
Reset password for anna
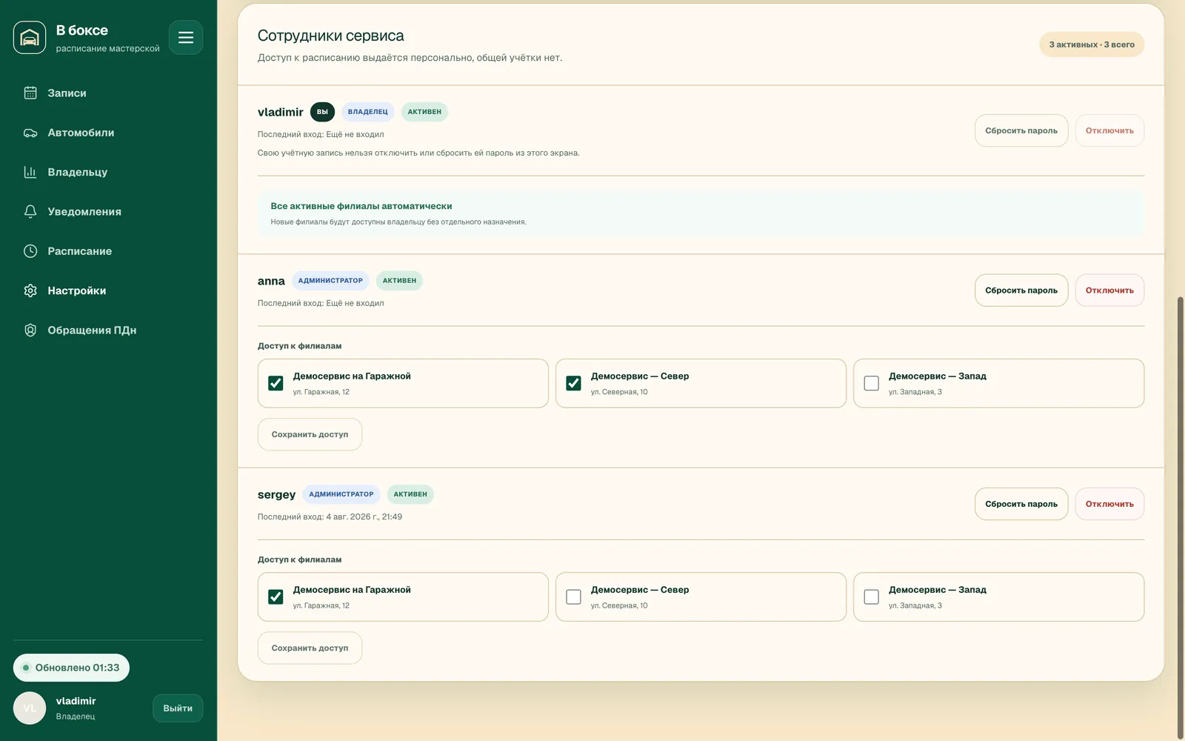pyautogui.click(x=1021, y=290)
